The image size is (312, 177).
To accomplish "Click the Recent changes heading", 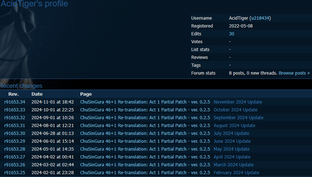I will click(21, 86).
